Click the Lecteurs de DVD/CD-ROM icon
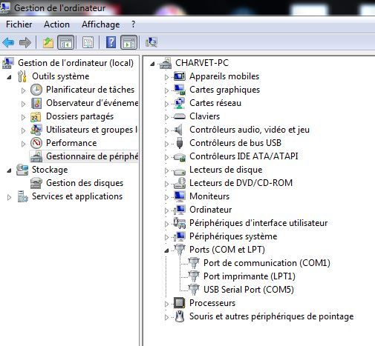The image size is (375, 346). pos(180,183)
